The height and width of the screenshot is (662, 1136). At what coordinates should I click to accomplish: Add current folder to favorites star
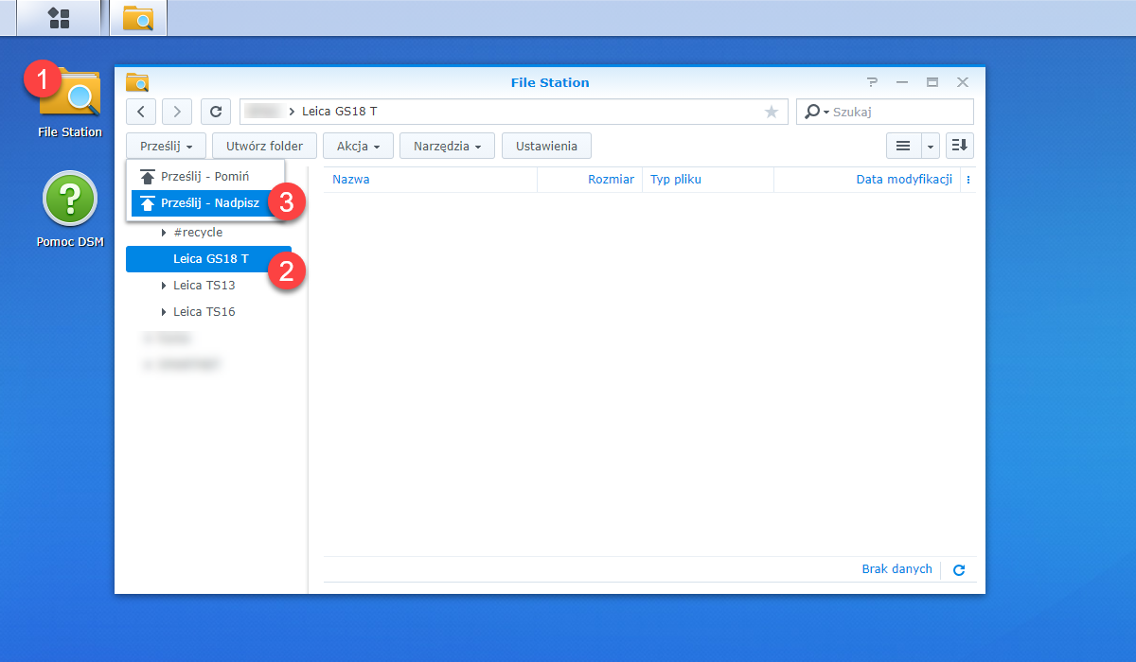point(772,112)
